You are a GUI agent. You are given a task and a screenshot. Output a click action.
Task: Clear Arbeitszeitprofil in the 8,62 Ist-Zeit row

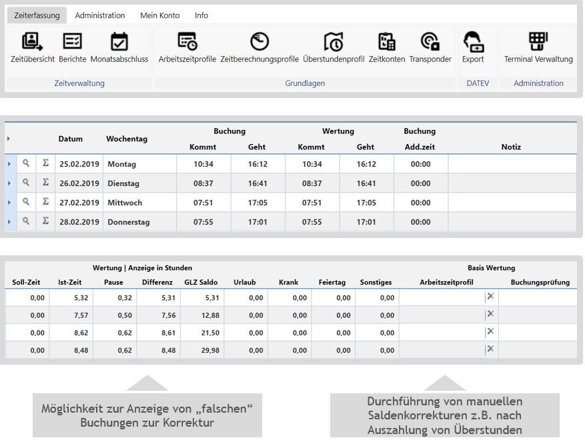pos(490,331)
